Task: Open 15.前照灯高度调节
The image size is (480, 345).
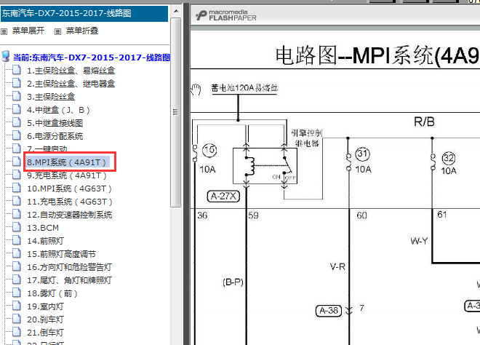Action: tap(61, 254)
